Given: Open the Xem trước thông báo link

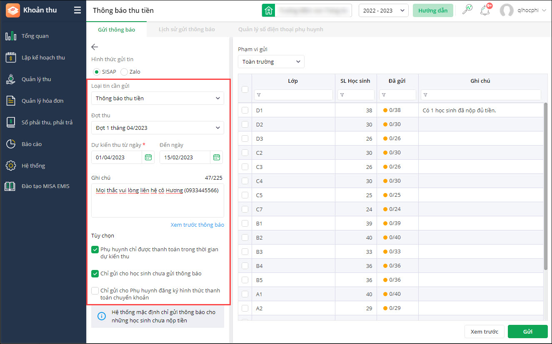Looking at the screenshot, I should 197,225.
